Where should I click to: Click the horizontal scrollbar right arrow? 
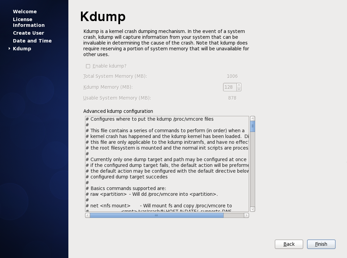click(x=247, y=215)
